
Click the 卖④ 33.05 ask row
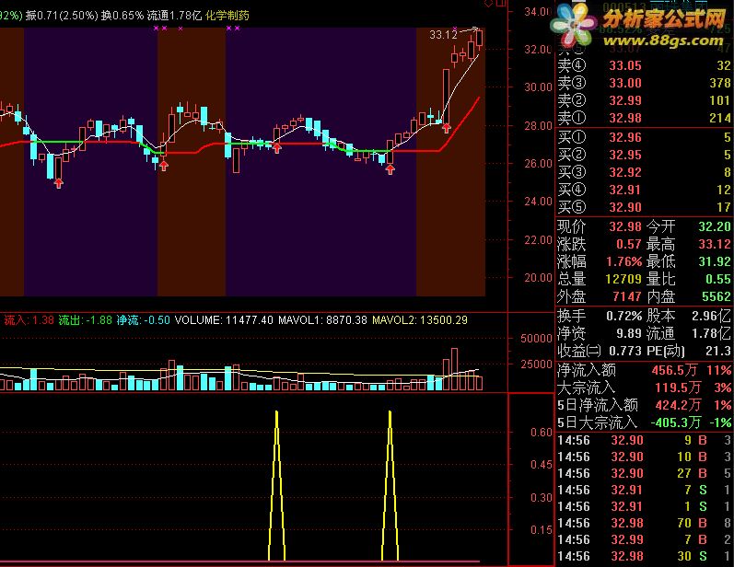click(644, 65)
